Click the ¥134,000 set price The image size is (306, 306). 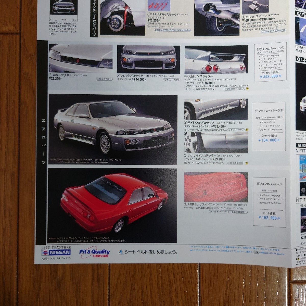[269, 140]
